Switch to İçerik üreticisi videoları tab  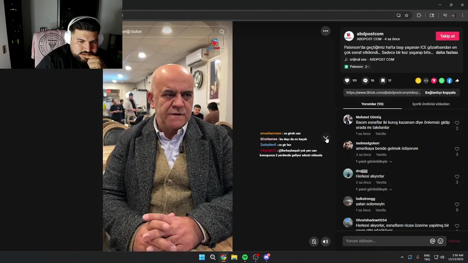click(431, 104)
